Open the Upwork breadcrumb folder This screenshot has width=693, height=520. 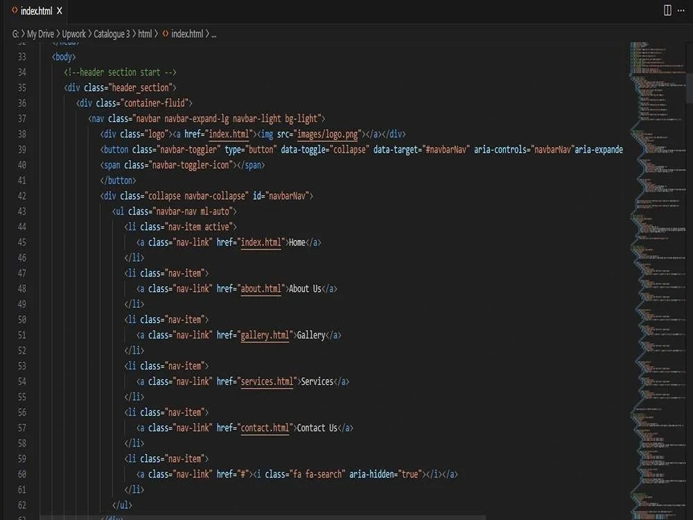[74, 34]
